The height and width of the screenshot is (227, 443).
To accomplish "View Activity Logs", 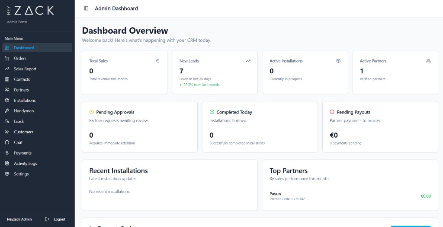I will (x=37, y=164).
